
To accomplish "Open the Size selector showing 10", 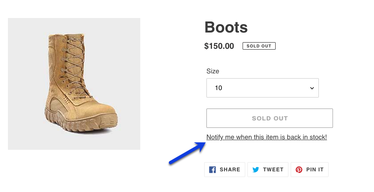I will [262, 88].
